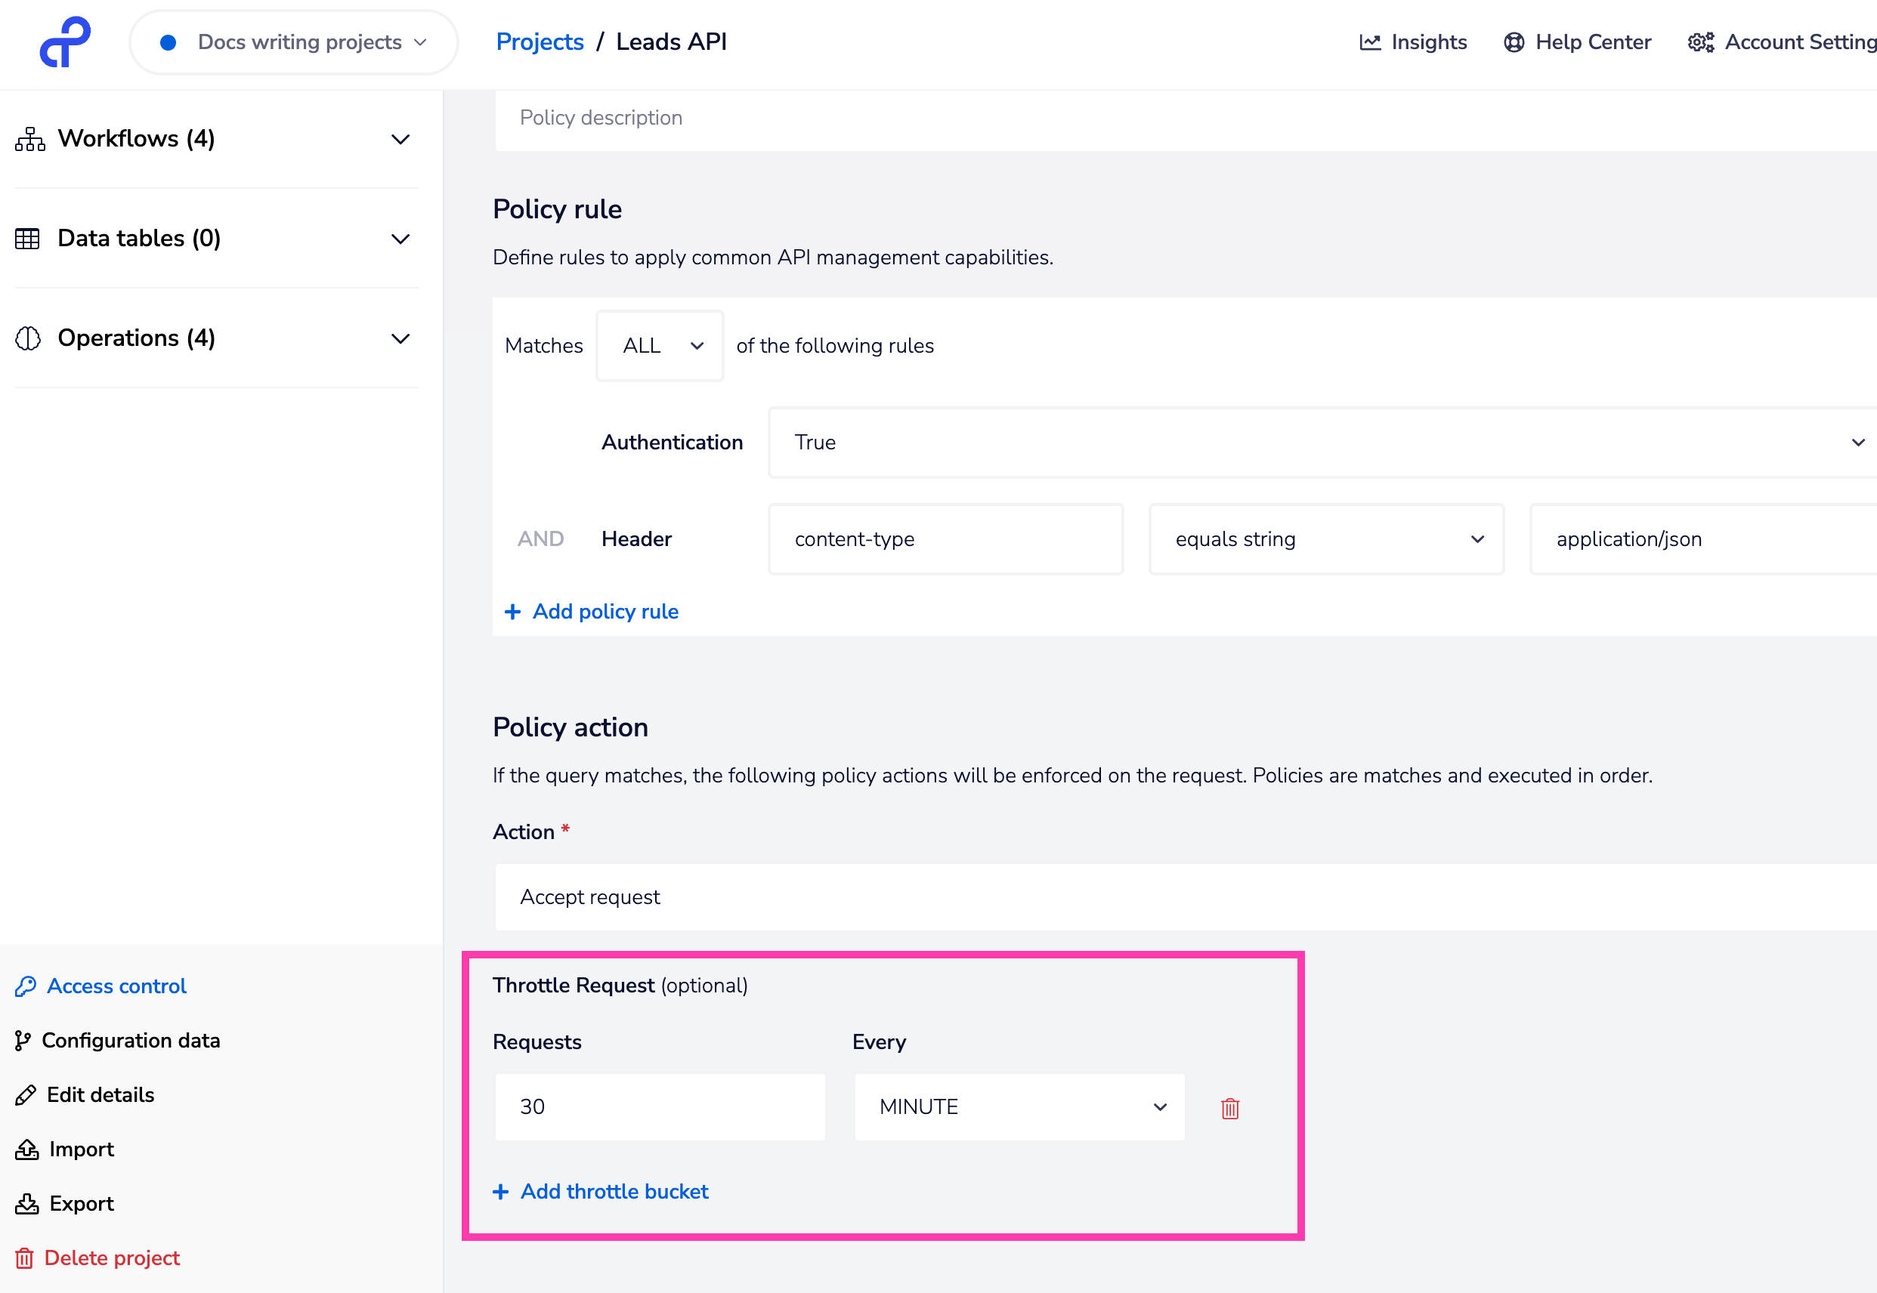Viewport: 1877px width, 1293px height.
Task: Click the Help Center lifebuoy icon
Action: click(x=1513, y=42)
